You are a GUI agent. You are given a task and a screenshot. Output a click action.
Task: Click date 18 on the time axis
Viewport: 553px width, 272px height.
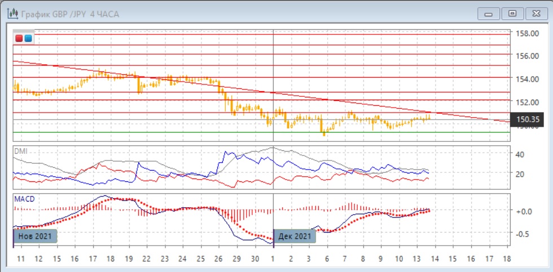coord(506,258)
